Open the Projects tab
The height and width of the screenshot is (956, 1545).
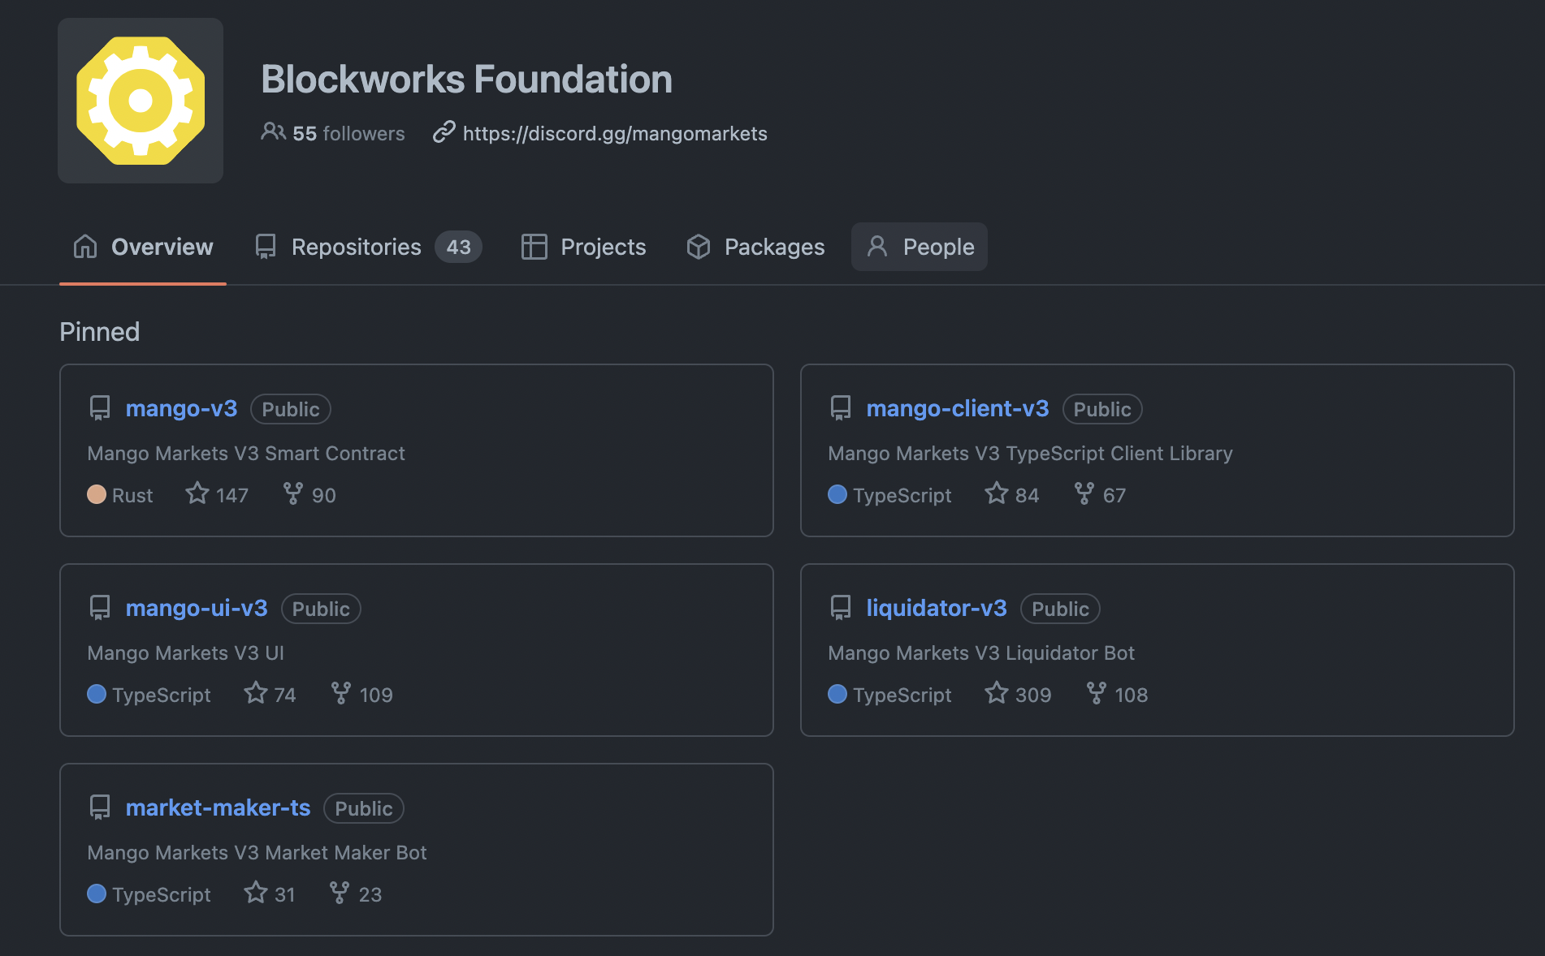click(x=583, y=247)
